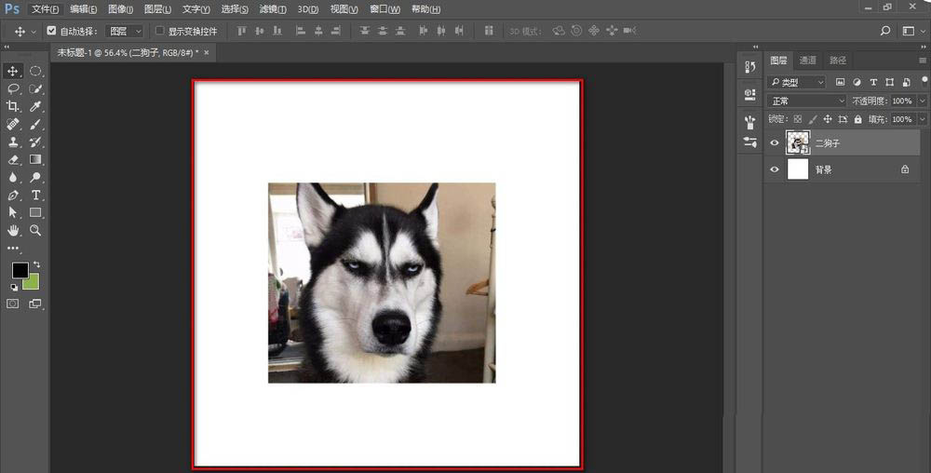
Task: Toggle lock position
Action: point(828,119)
